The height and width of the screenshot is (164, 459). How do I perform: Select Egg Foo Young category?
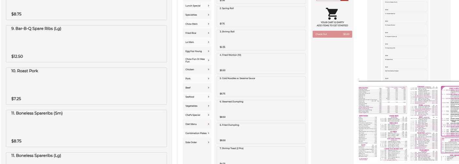coord(194,51)
